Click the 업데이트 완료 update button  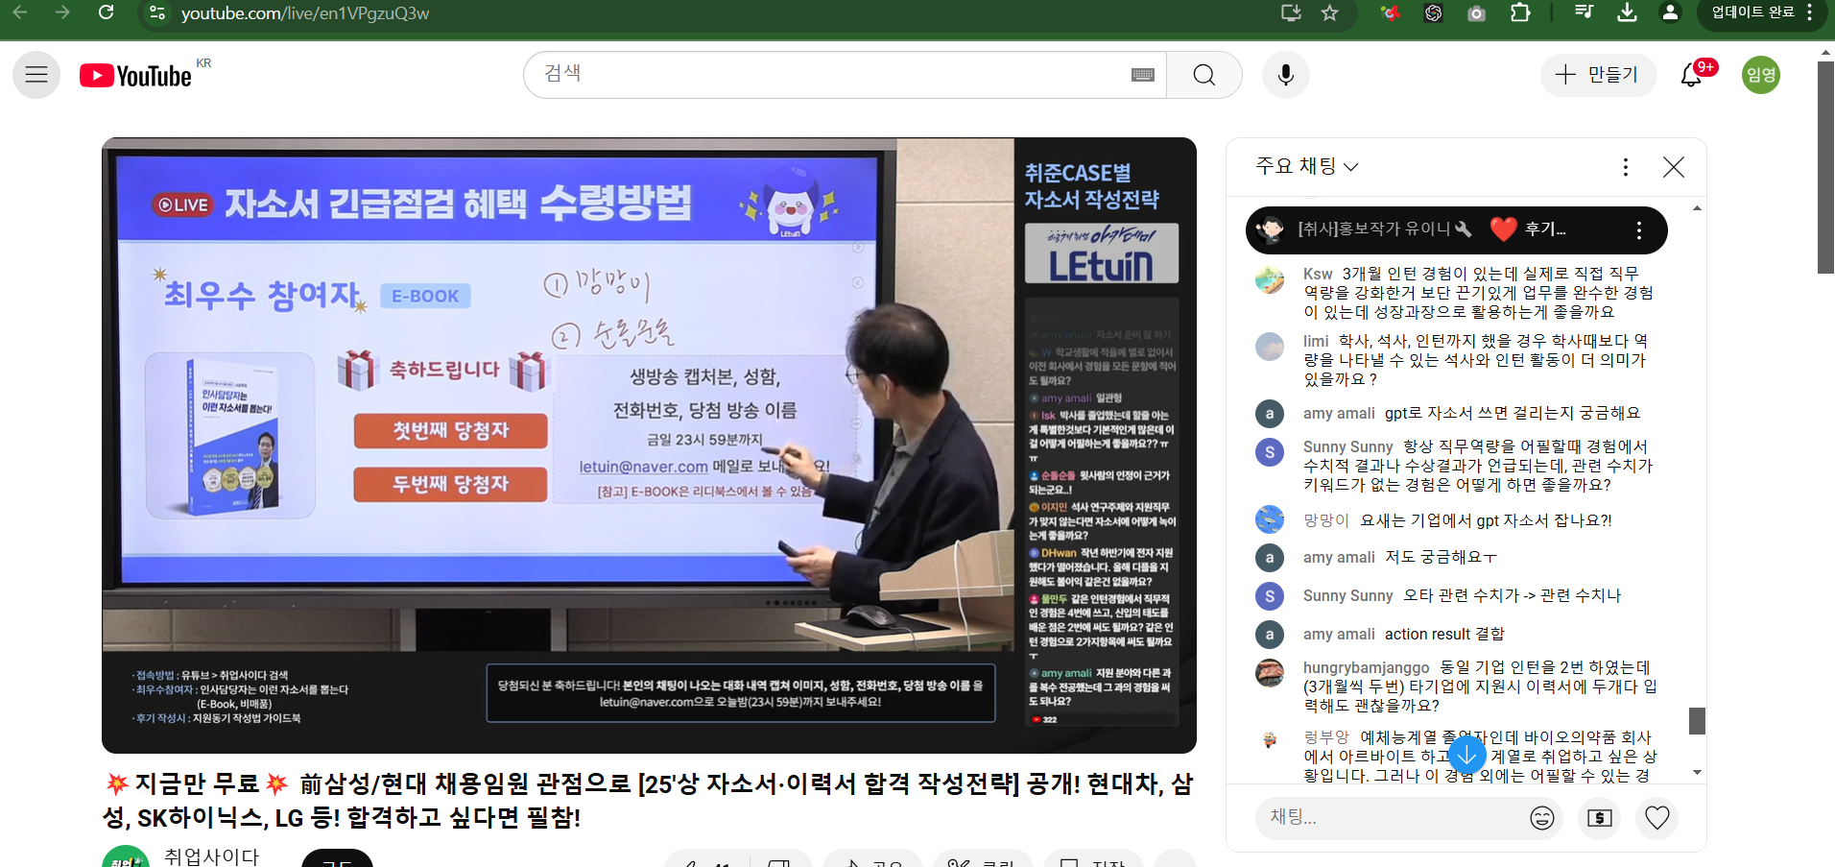pyautogui.click(x=1752, y=12)
